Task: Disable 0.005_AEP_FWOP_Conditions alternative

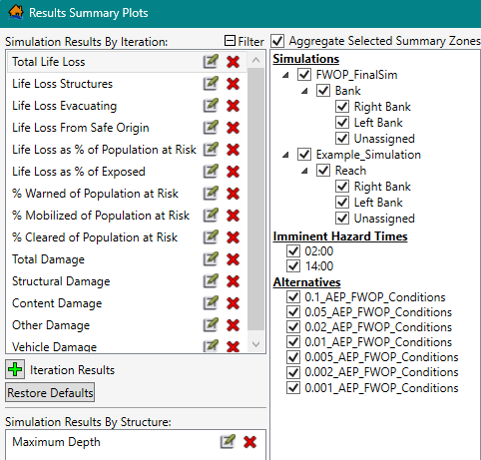Action: pos(293,357)
